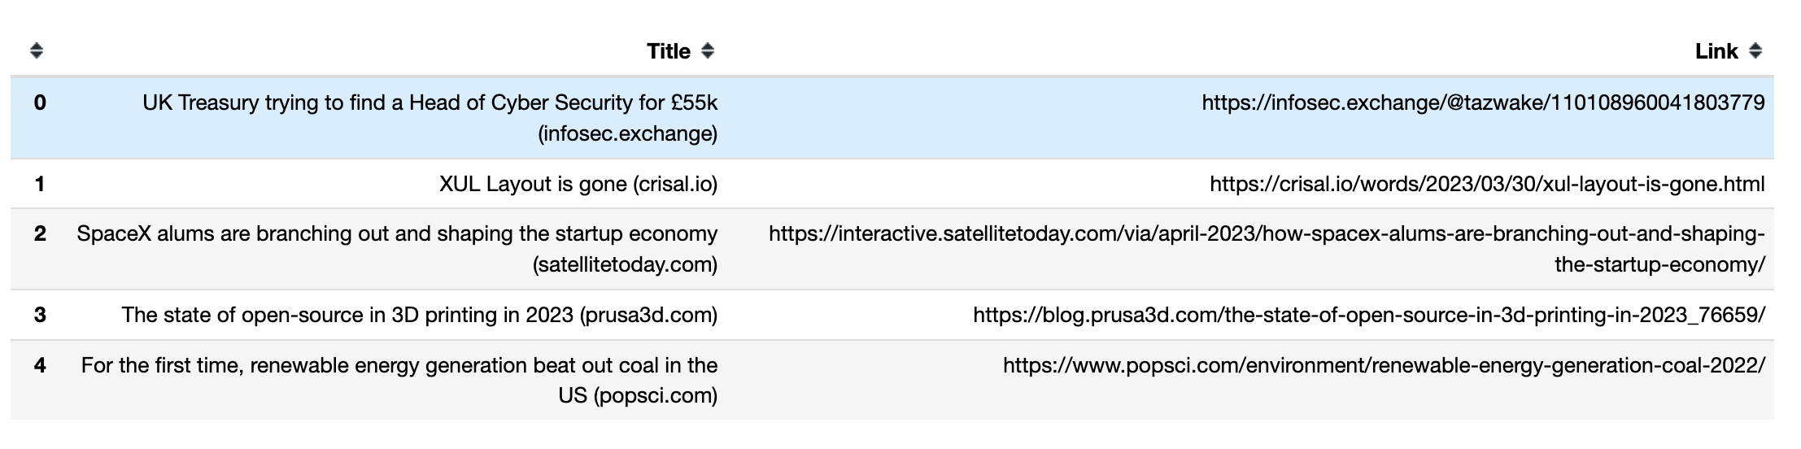Click the Title column header text
The width and height of the screenshot is (1801, 449).
point(668,51)
